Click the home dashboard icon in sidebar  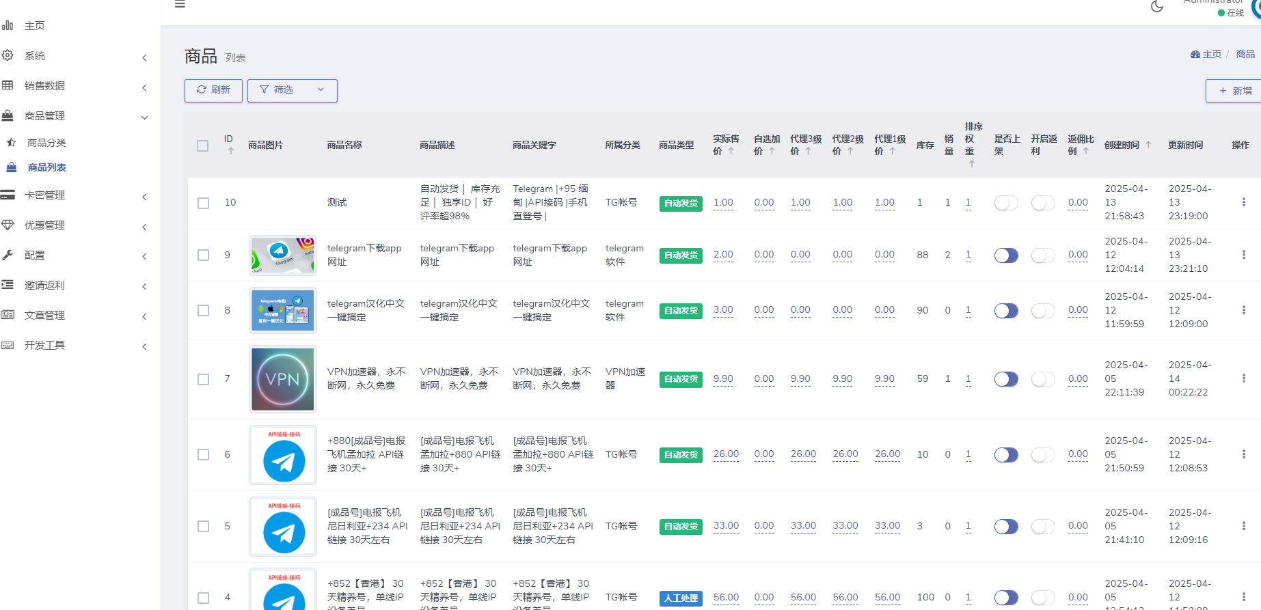pos(8,26)
